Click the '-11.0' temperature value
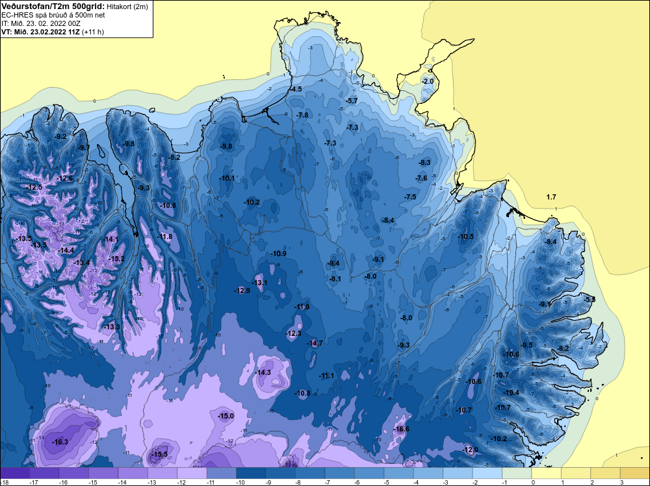The width and height of the screenshot is (650, 486). click(302, 307)
